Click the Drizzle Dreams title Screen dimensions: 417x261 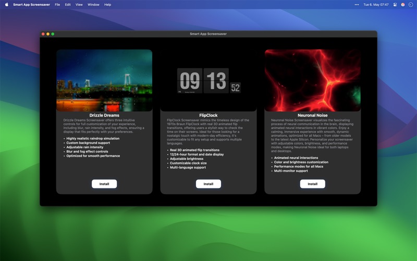(x=104, y=115)
